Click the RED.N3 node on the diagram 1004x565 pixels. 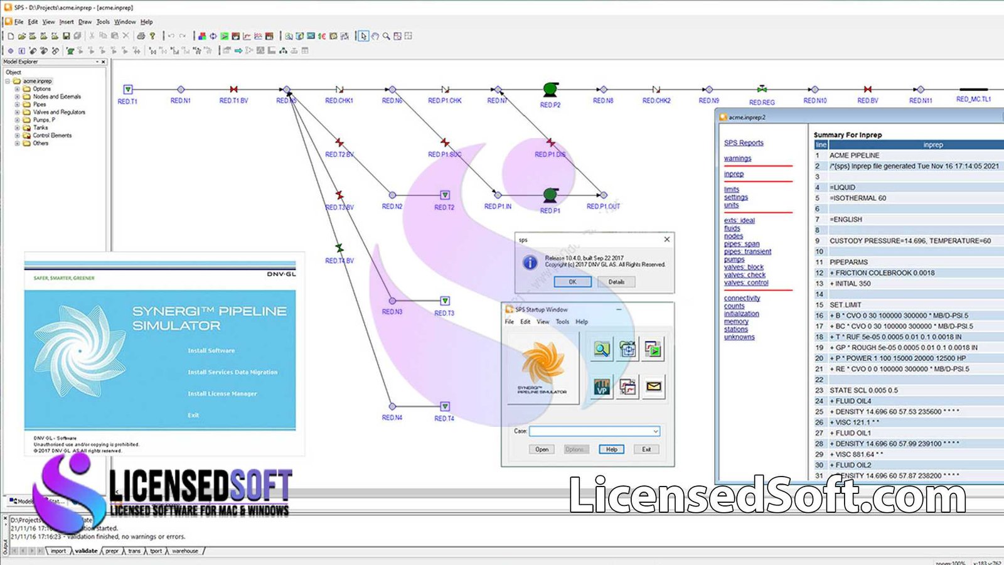pos(392,301)
